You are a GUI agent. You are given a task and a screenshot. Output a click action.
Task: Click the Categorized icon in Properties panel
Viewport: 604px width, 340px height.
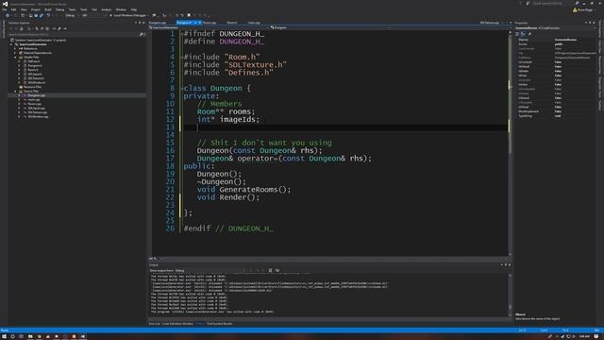tap(517, 34)
